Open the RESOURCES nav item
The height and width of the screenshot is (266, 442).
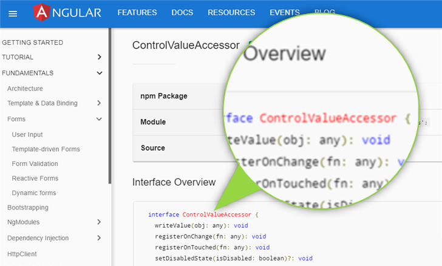[231, 13]
